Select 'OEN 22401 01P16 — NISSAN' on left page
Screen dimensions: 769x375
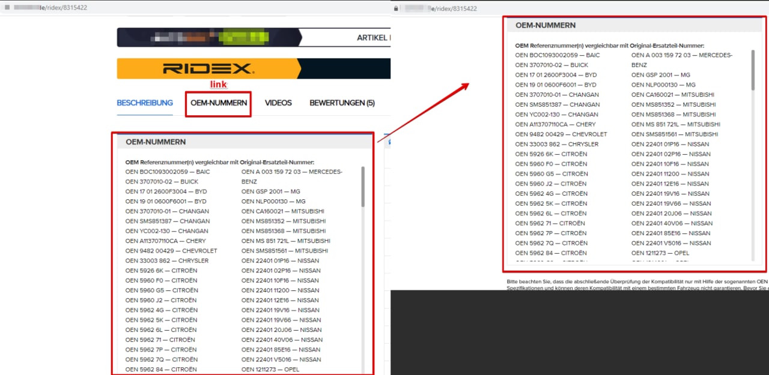tap(281, 260)
